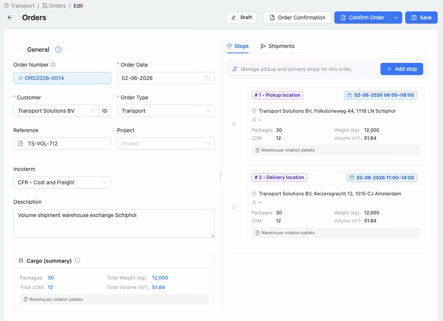The height and width of the screenshot is (321, 443).
Task: Show Cargo summary info icon
Action: point(77,260)
